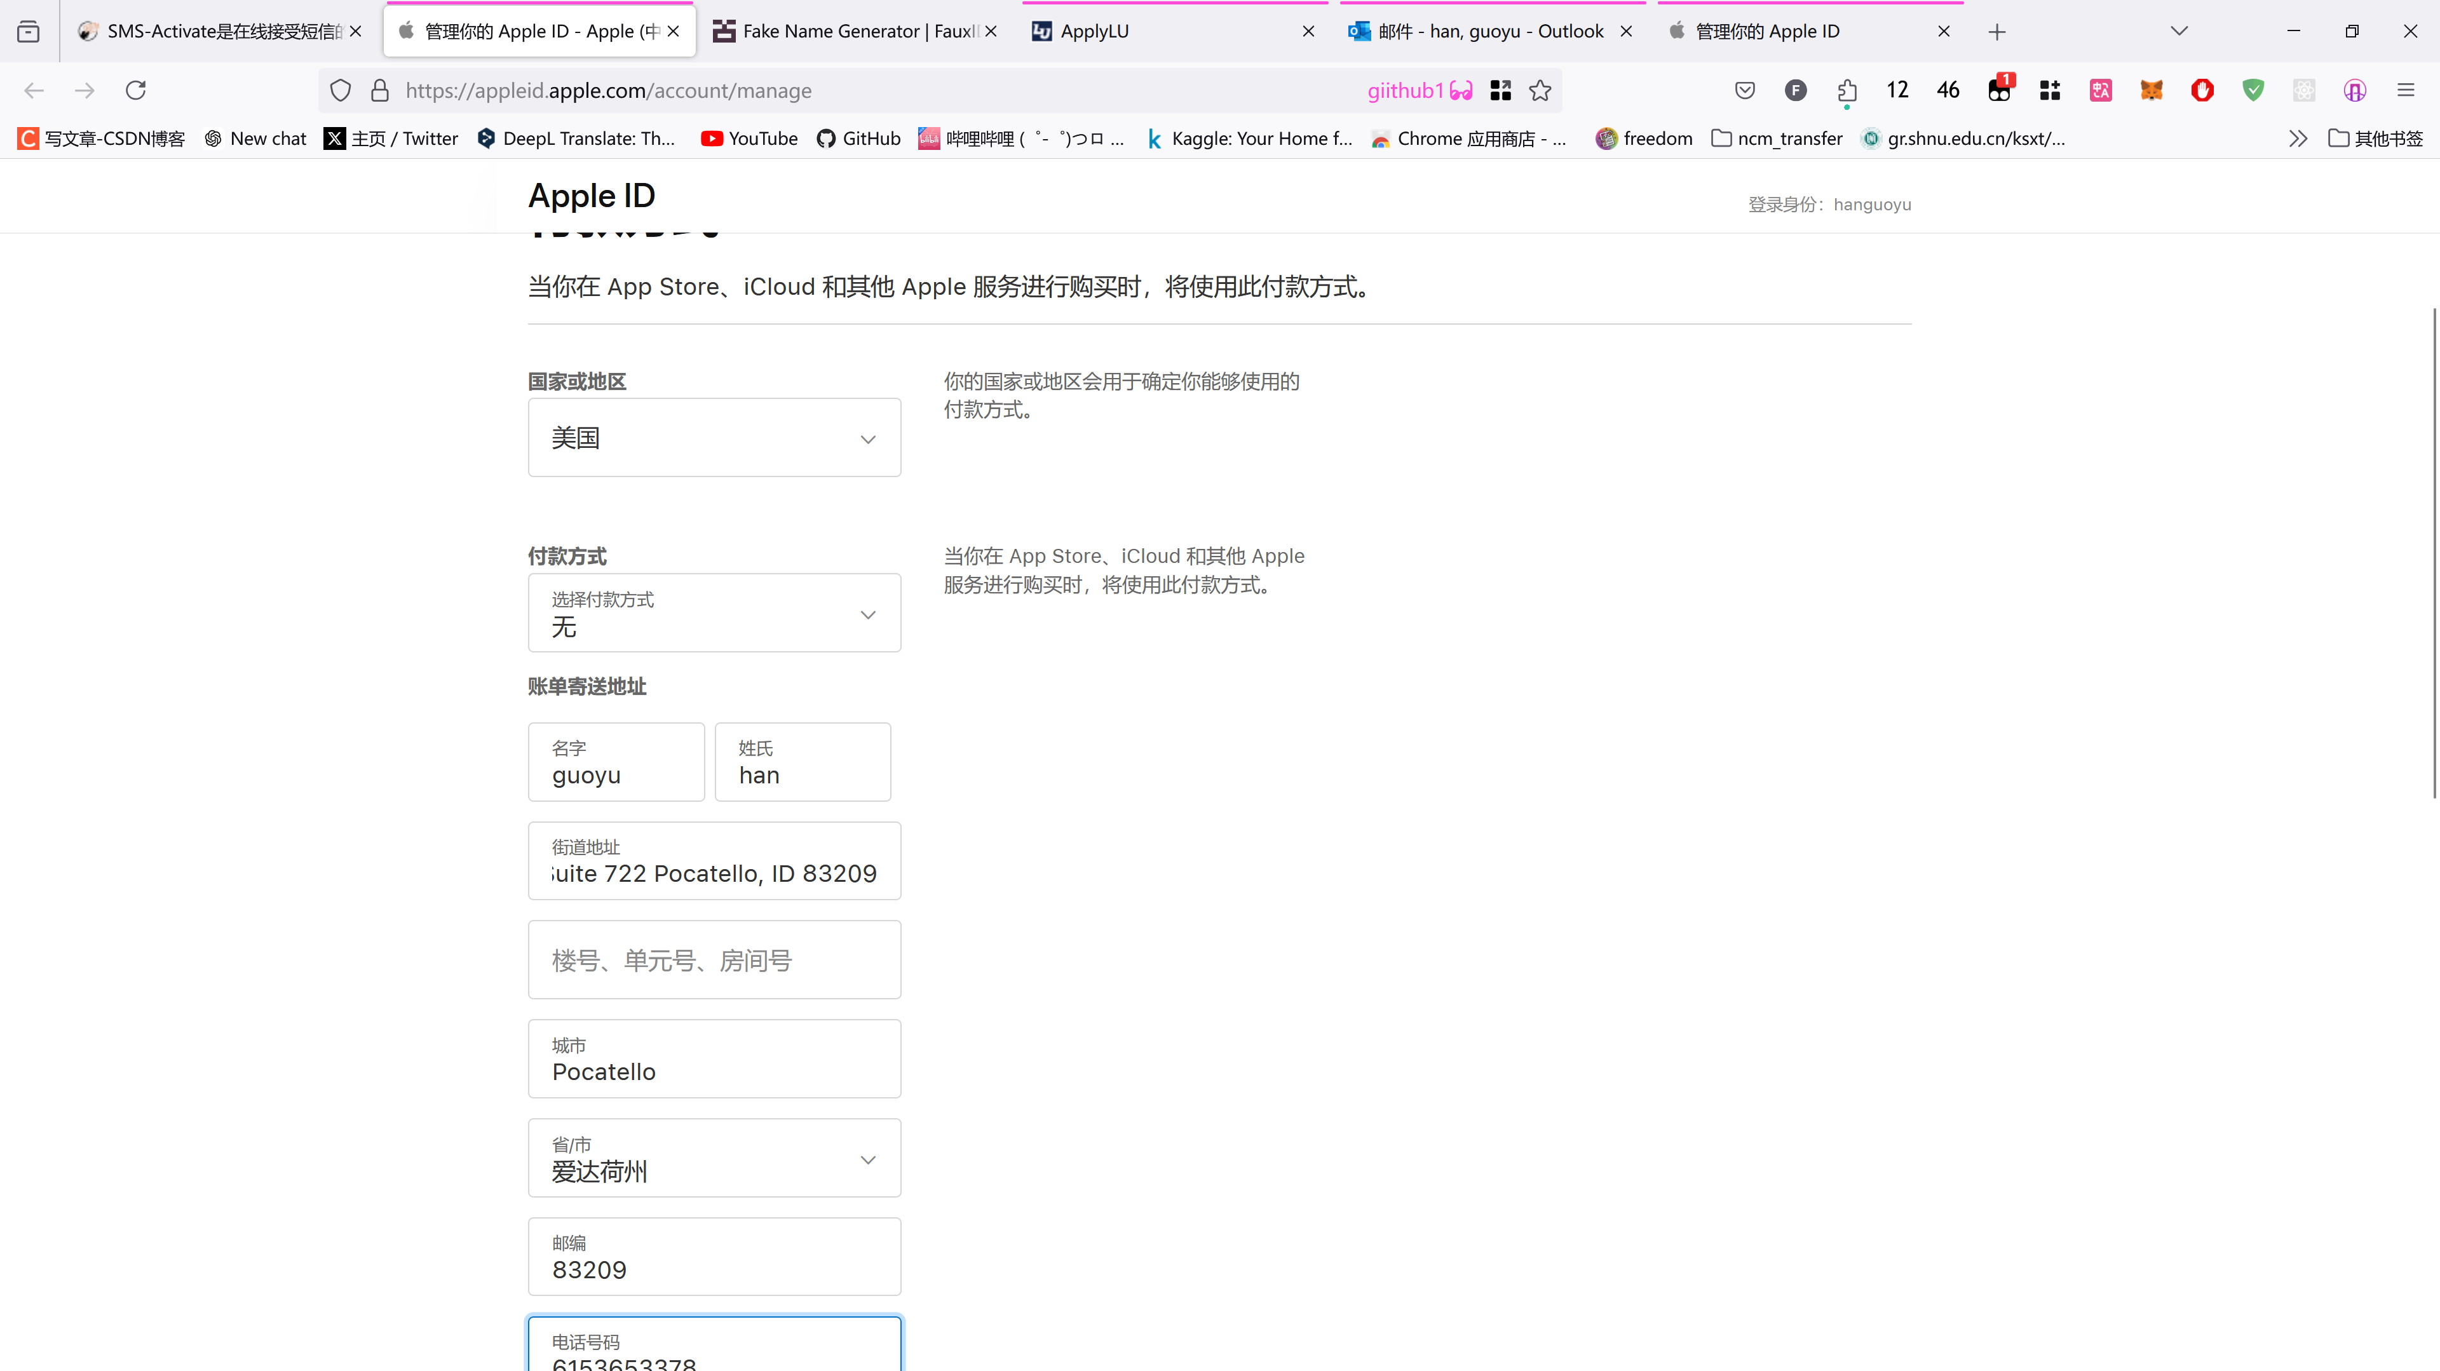This screenshot has height=1371, width=2440.
Task: Show more bookmarks with double chevron
Action: 2298,138
